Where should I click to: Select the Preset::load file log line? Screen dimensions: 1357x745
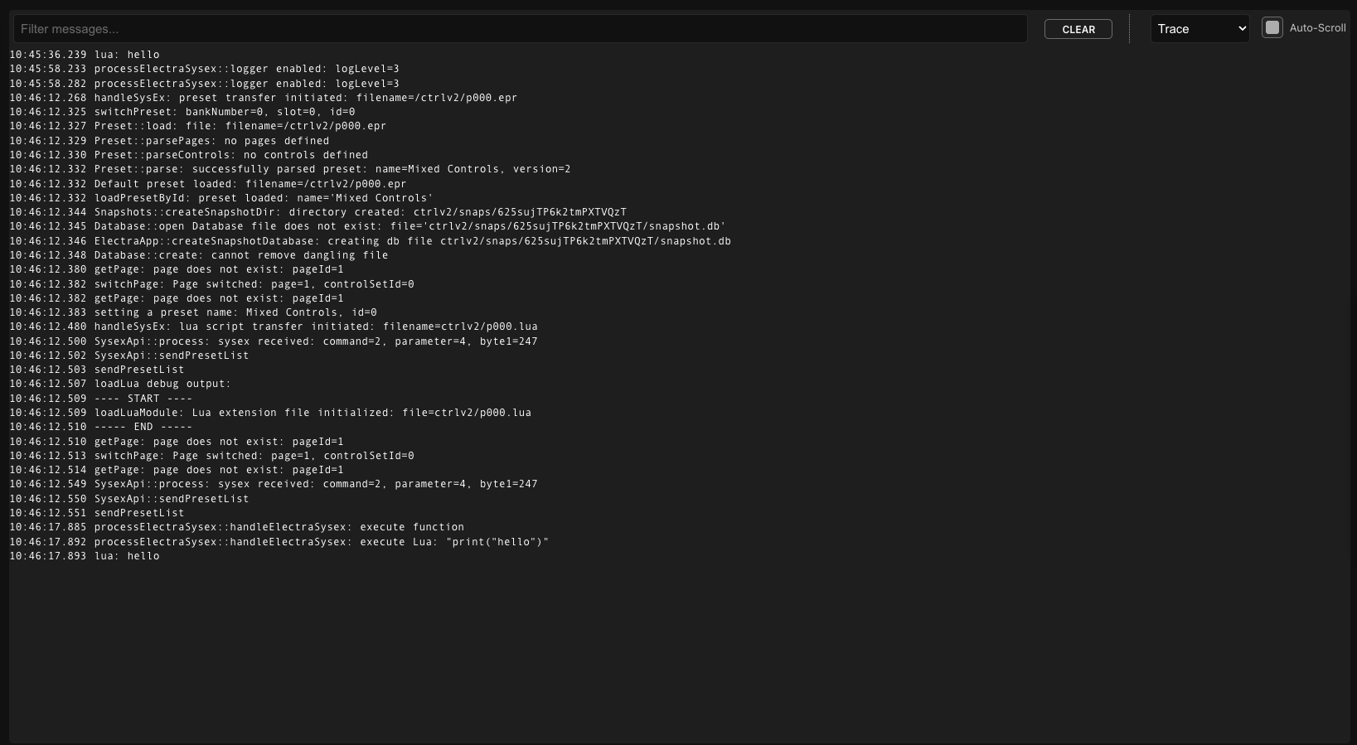[x=197, y=126]
